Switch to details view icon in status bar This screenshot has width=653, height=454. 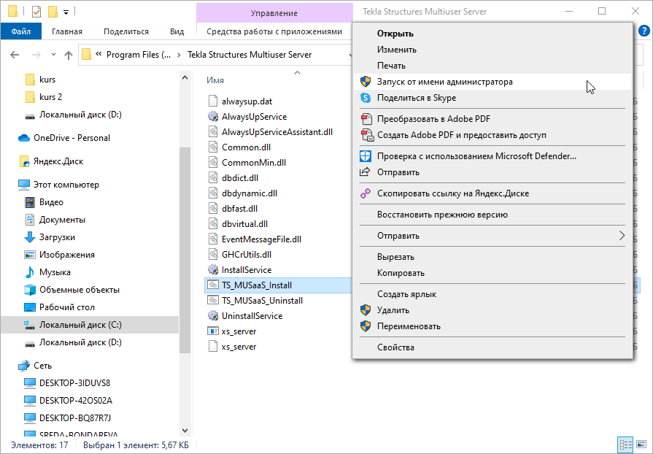pos(625,445)
